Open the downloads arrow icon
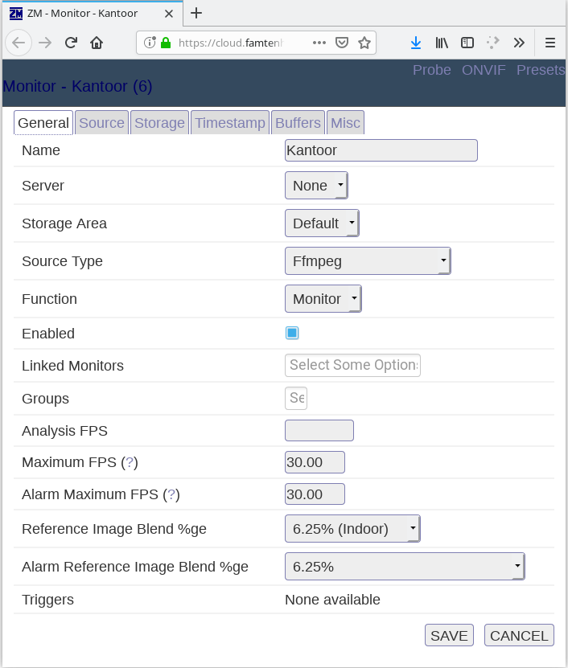The height and width of the screenshot is (668, 568). pos(415,43)
